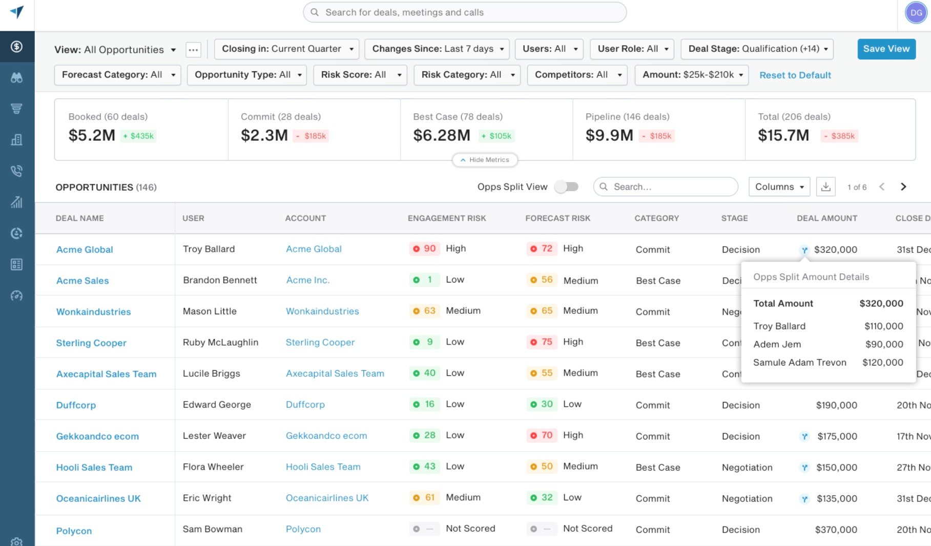Click user name Lucile Briggs
The height and width of the screenshot is (546, 931).
[x=212, y=374]
